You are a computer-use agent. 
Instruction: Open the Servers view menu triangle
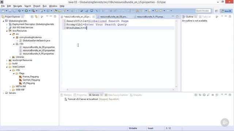(x=222, y=95)
